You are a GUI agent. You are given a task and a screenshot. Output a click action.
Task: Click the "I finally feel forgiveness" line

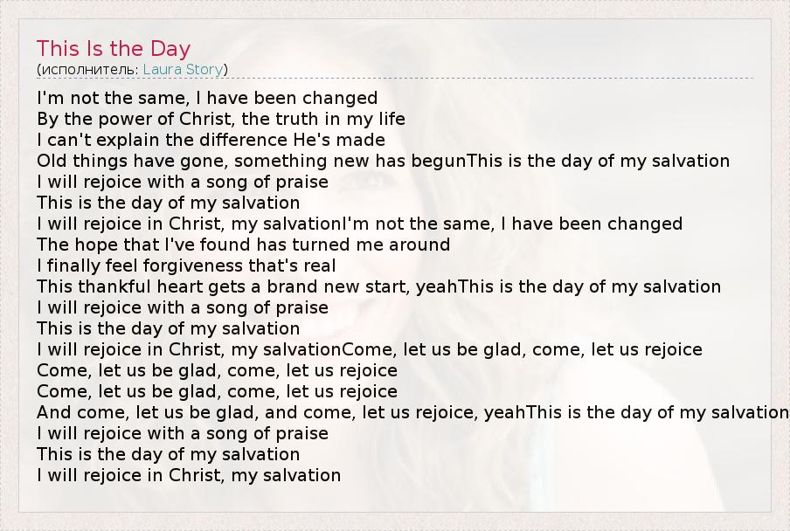pos(186,265)
